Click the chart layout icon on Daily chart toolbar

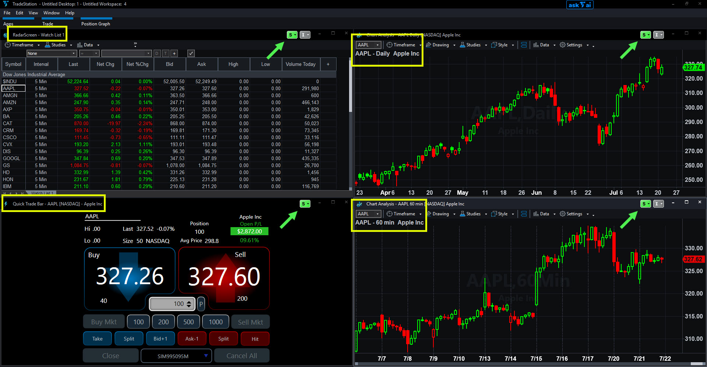pos(524,45)
